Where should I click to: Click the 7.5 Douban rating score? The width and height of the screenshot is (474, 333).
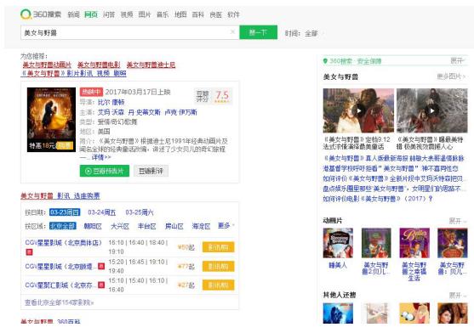pos(222,96)
